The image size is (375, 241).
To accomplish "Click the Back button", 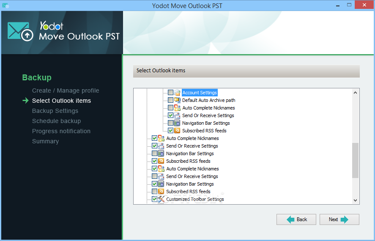I will pyautogui.click(x=296, y=219).
